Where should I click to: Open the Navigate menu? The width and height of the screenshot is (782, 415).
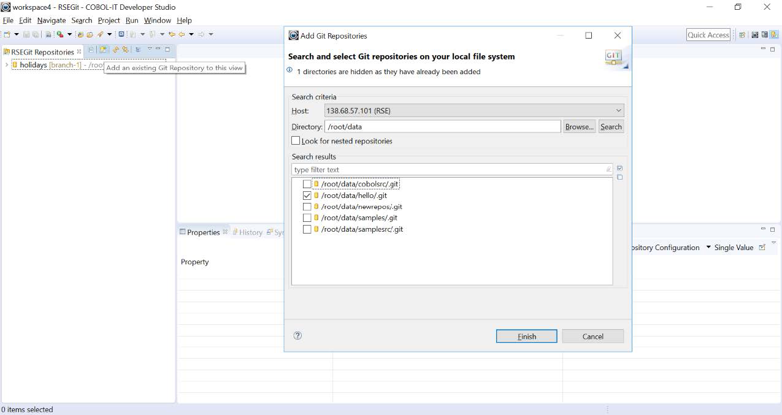tap(51, 20)
